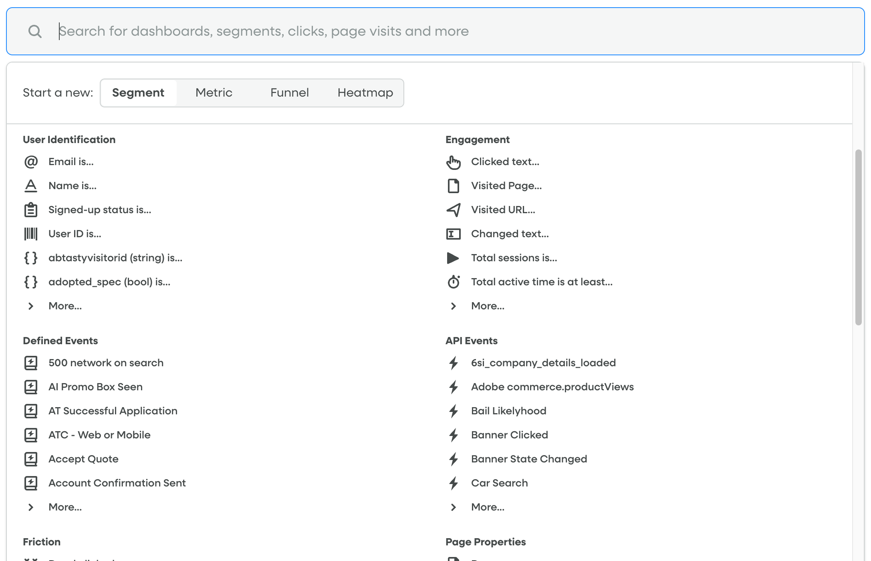This screenshot has height=561, width=871.
Task: Click the lightning icon beside Adobe commerce.productViews
Action: point(454,387)
